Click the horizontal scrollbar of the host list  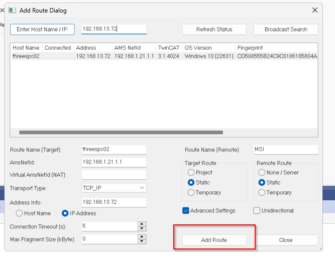tap(121, 133)
